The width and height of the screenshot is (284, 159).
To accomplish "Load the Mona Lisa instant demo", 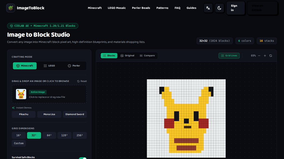I will pos(49,114).
